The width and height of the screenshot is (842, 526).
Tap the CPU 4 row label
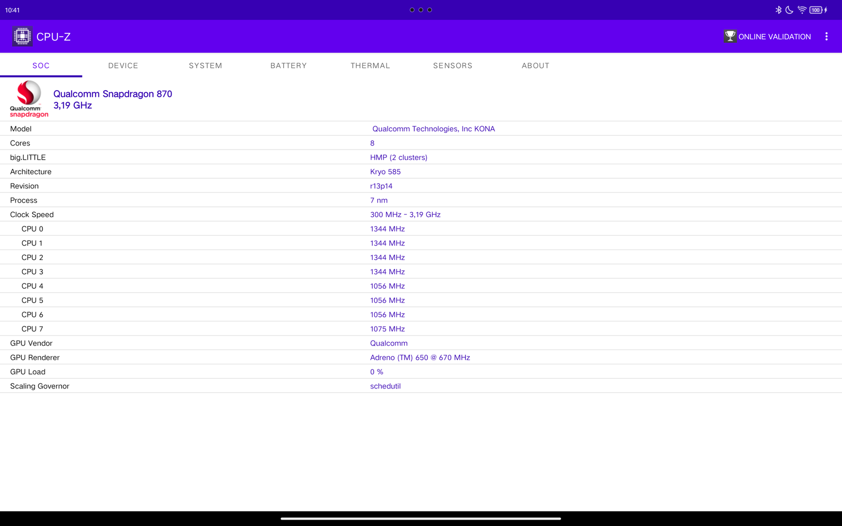pyautogui.click(x=32, y=286)
